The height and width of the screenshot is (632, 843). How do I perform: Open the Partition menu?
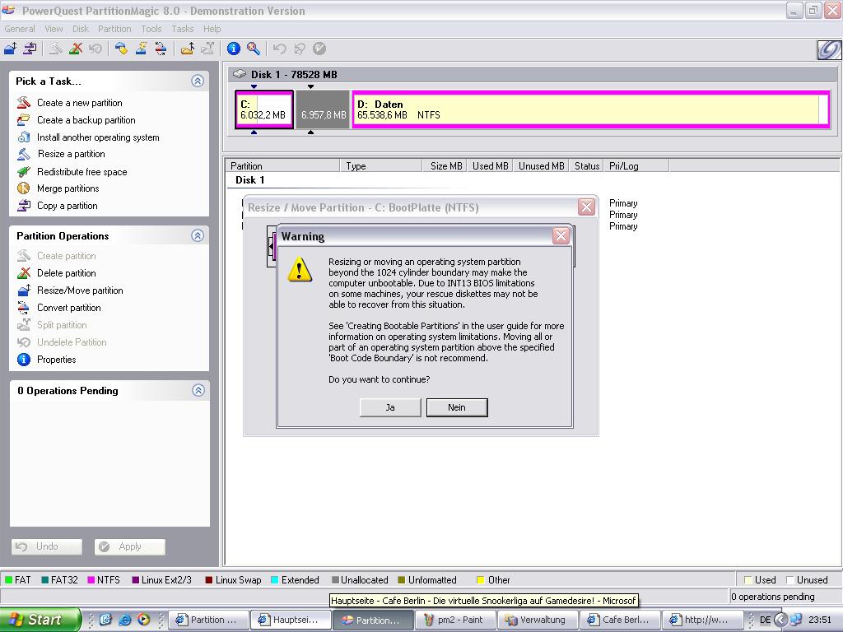pos(114,29)
